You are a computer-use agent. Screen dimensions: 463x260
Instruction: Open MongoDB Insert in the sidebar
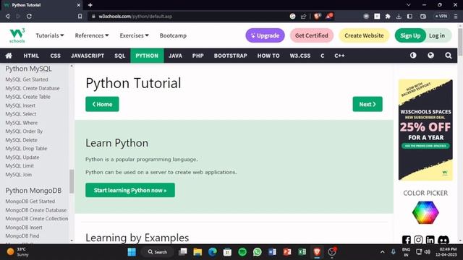click(24, 227)
